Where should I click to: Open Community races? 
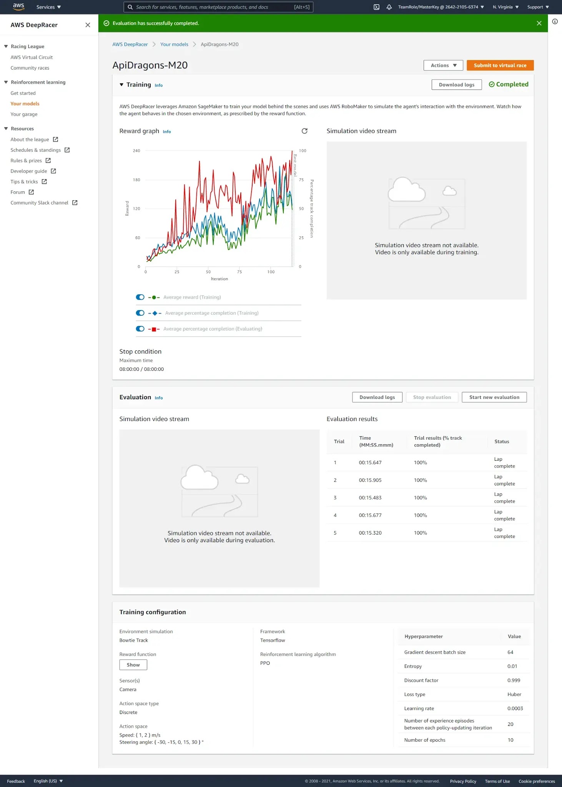[x=30, y=68]
